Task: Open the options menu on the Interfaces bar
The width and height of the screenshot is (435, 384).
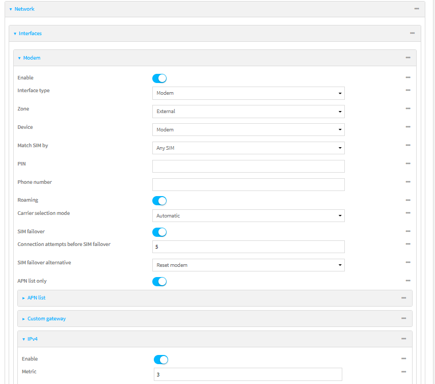Action: (x=412, y=33)
